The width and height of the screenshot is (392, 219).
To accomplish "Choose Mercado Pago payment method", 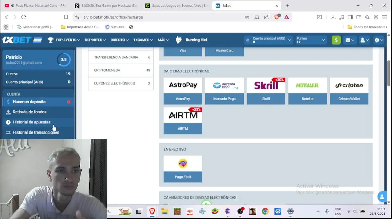I will [224, 91].
